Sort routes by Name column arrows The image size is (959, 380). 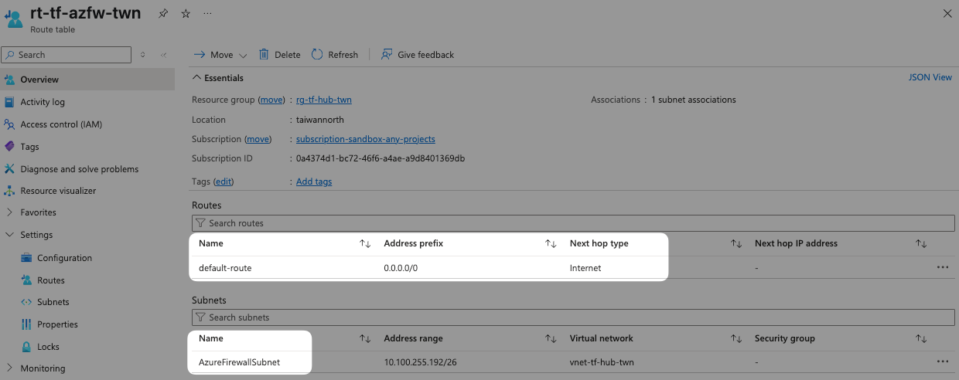pyautogui.click(x=365, y=243)
